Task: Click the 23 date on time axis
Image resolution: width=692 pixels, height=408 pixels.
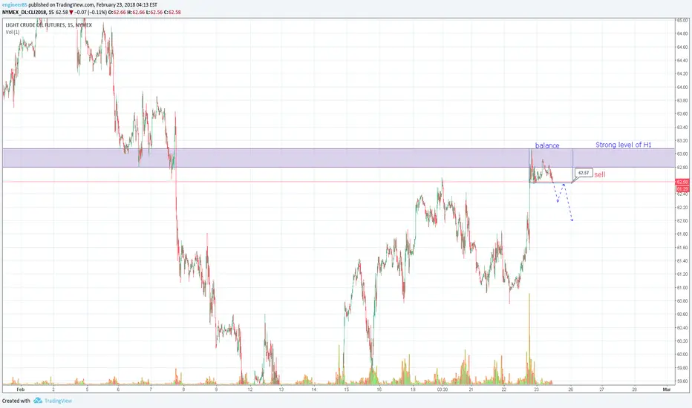Action: point(536,389)
